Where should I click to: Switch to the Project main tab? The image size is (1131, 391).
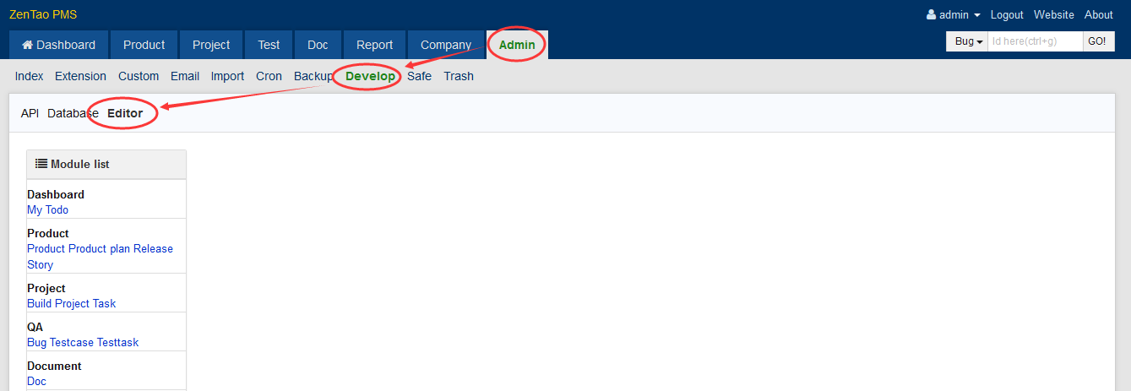pyautogui.click(x=211, y=45)
